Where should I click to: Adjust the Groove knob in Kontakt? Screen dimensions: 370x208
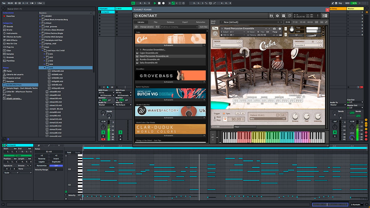(x=295, y=116)
